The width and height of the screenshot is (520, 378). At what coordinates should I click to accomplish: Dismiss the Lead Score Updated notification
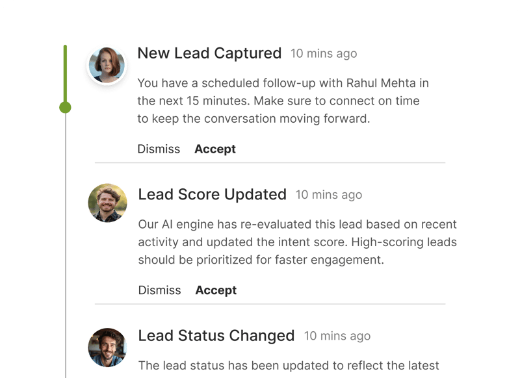coord(159,290)
